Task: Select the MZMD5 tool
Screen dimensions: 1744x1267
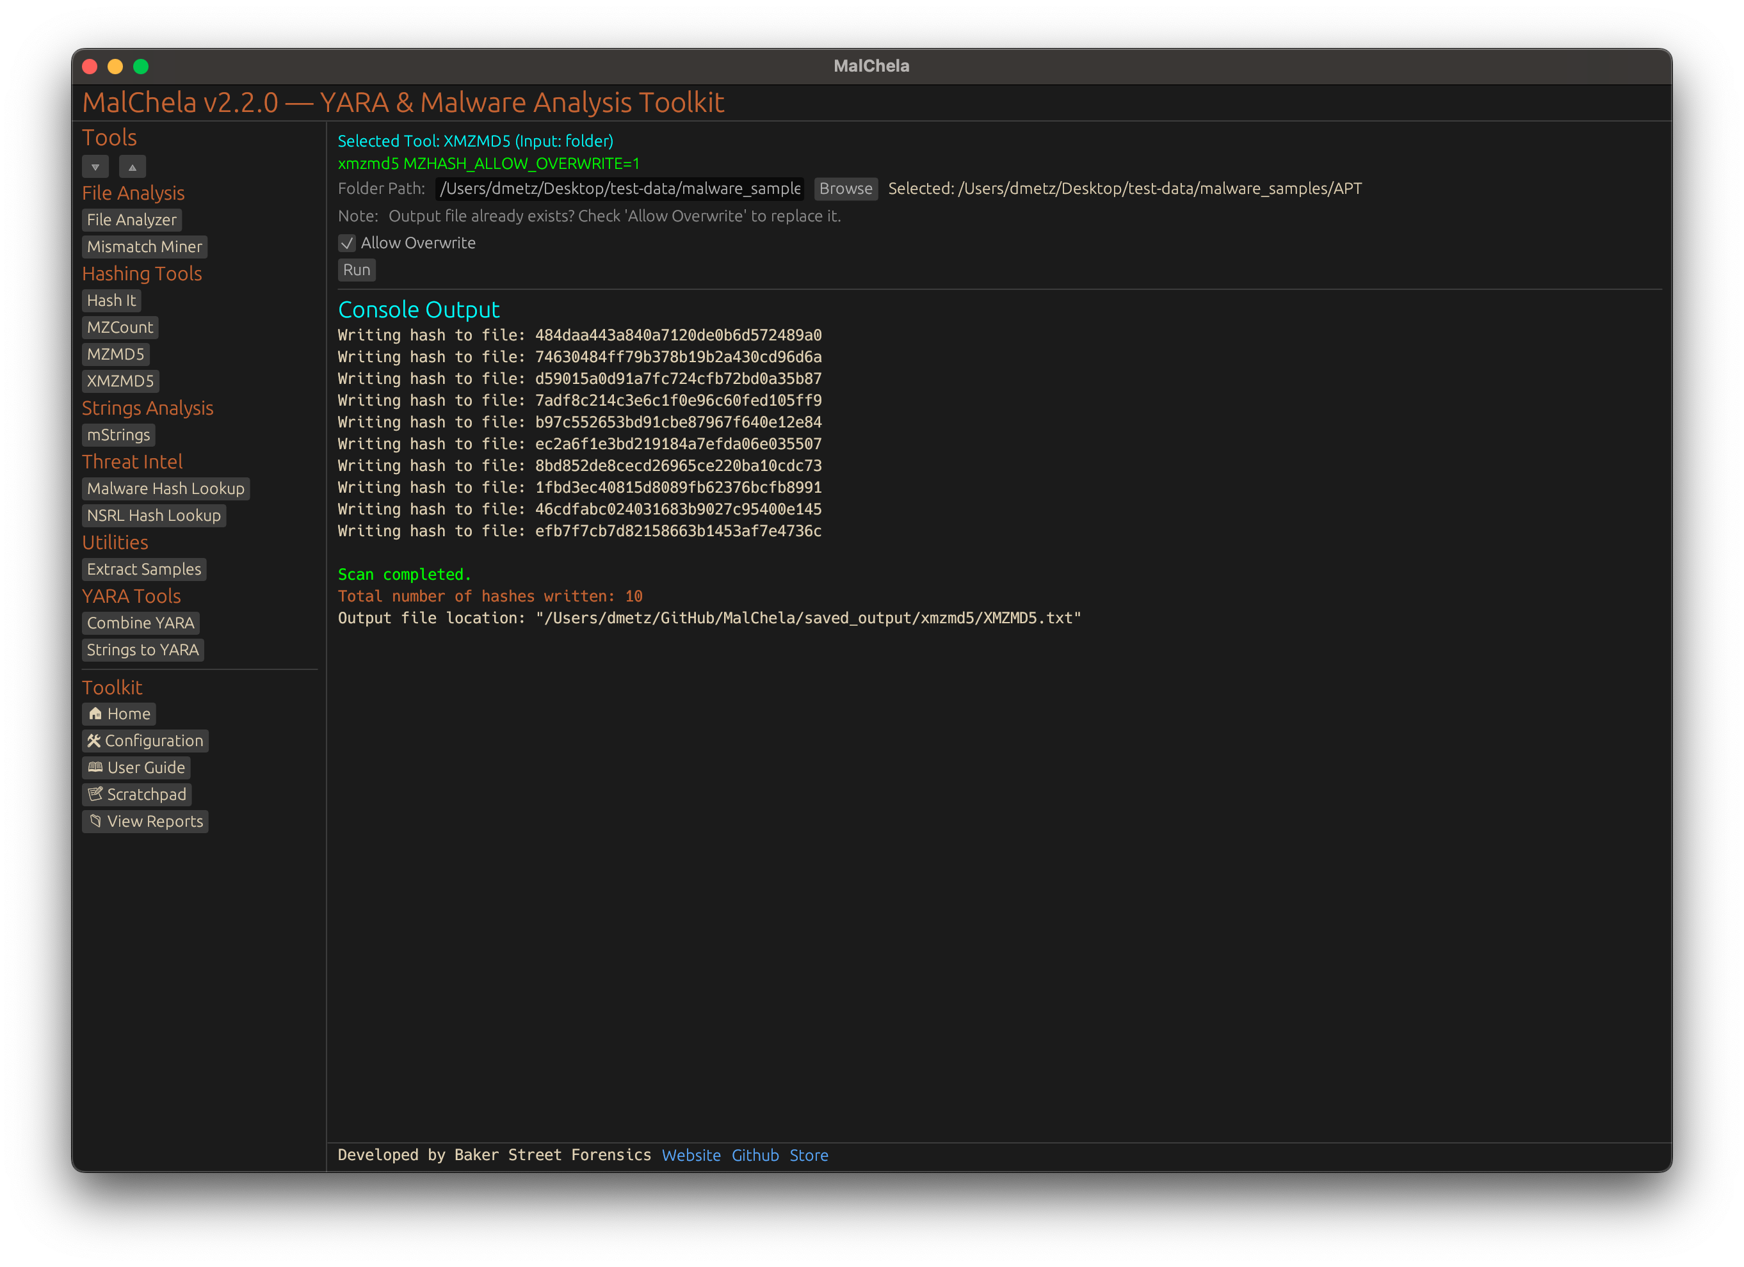Action: [x=115, y=355]
